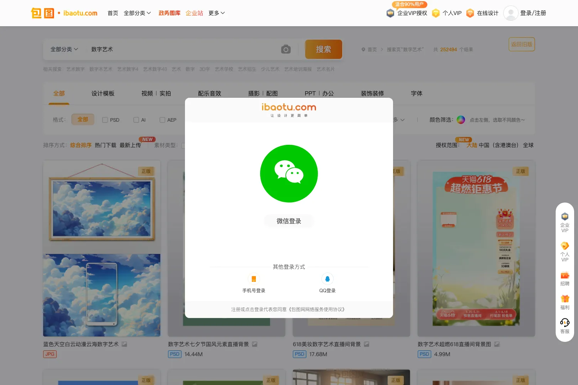Click related search 艺术名片
Viewport: 578px width, 385px height.
[x=326, y=69]
